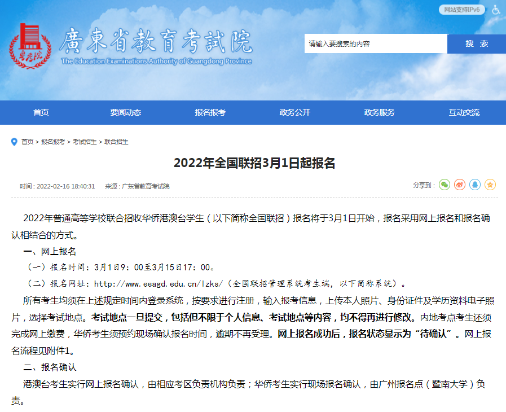This screenshot has width=506, height=412.
Task: Click the 考试招生 breadcrumb link
Action: (85, 142)
